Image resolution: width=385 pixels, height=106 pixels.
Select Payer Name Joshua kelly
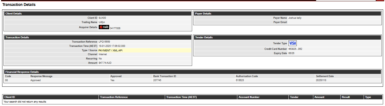[x=295, y=18]
